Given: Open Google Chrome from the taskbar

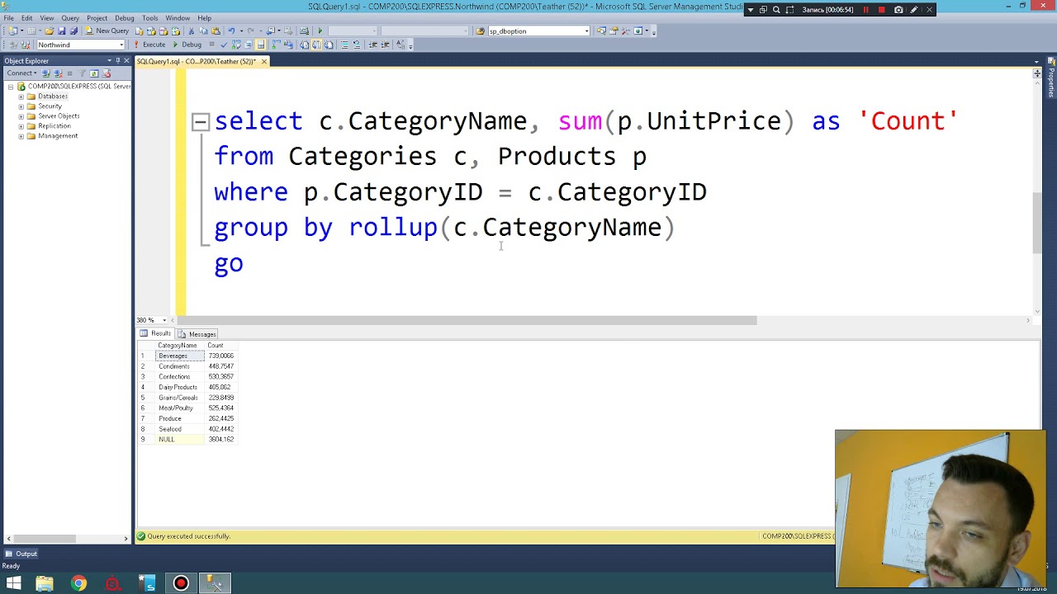Looking at the screenshot, I should pyautogui.click(x=78, y=583).
